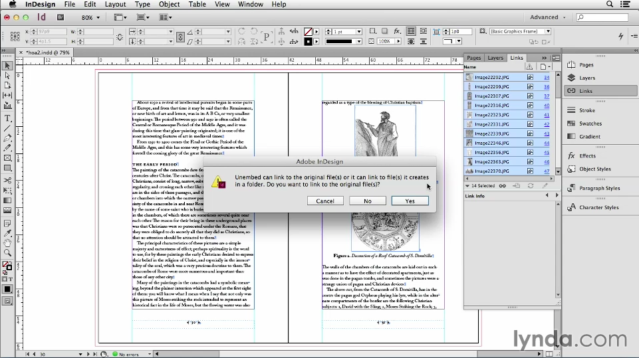This screenshot has width=639, height=358.
Task: Select the Scissors tool
Action: [7, 181]
